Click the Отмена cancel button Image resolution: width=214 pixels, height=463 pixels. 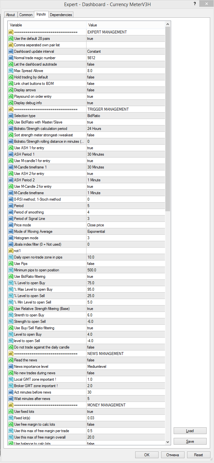pos(173,455)
